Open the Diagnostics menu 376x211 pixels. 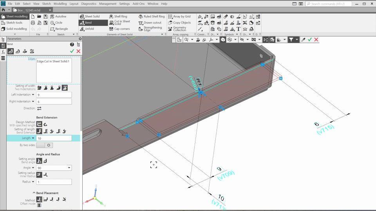tap(89, 4)
